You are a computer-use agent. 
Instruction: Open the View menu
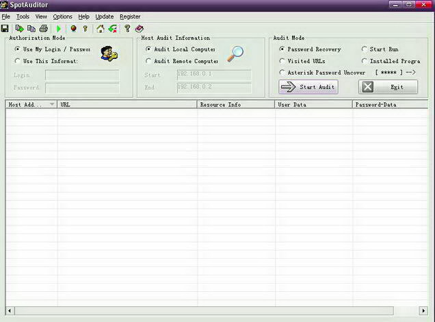41,16
